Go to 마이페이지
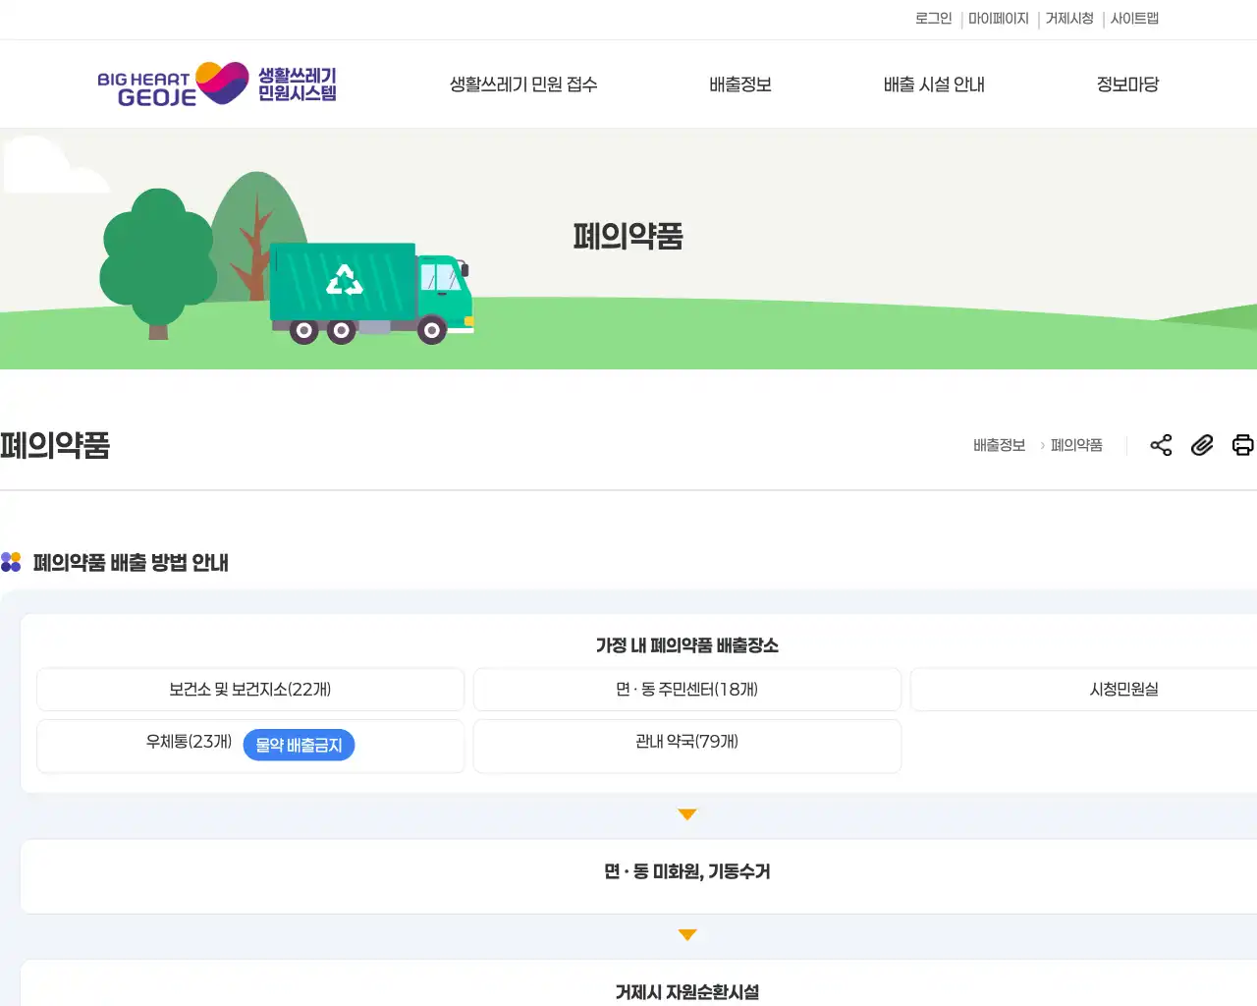Viewport: 1257px width, 1006px height. [x=999, y=19]
